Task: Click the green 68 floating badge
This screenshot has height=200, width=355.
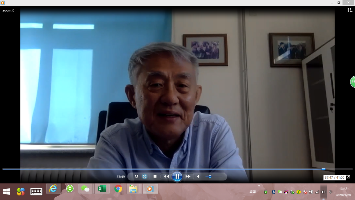Action: 352,82
